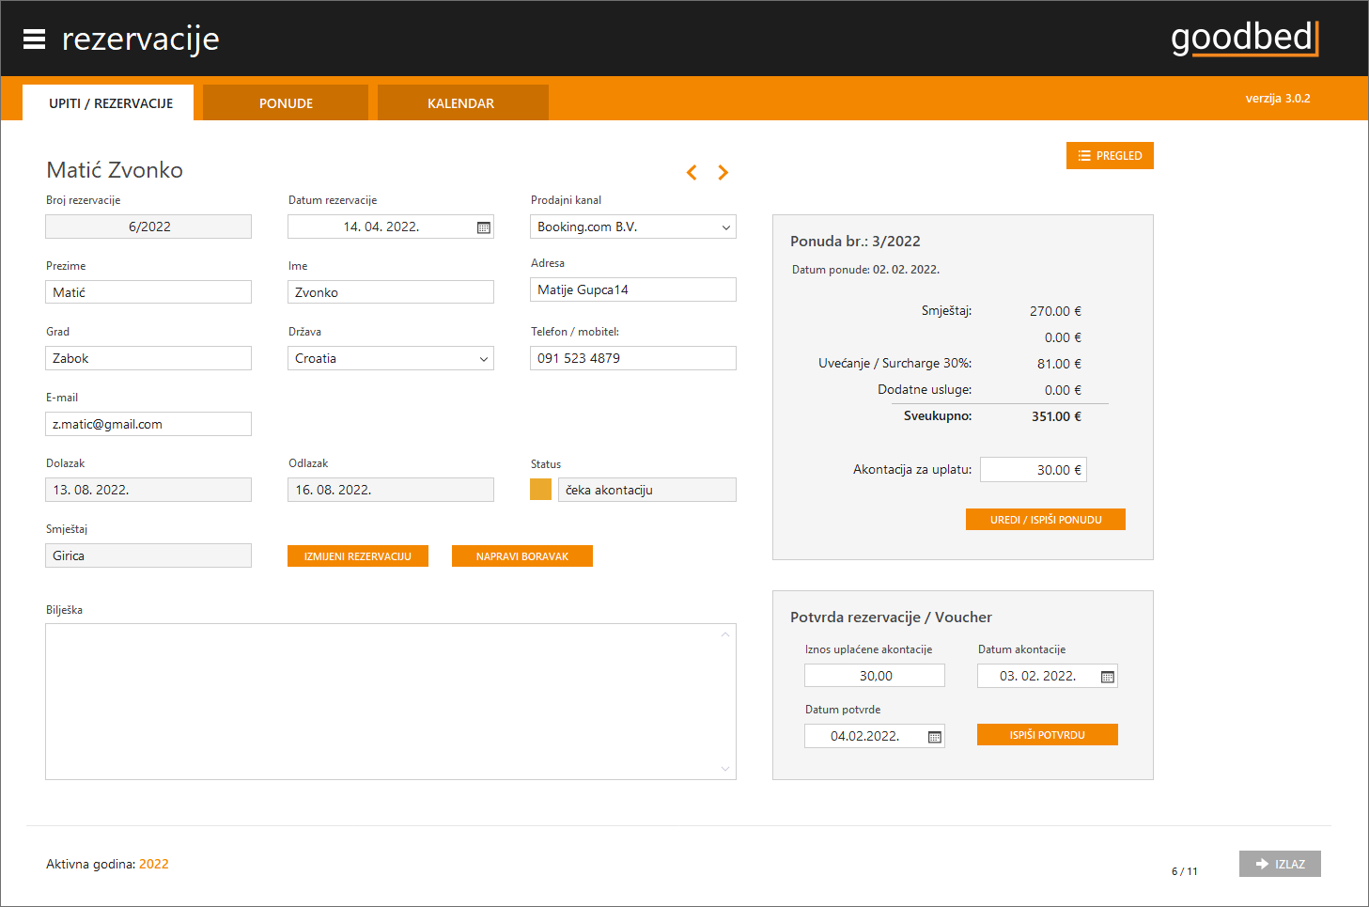Click Izmijeni rezervaciju button
The width and height of the screenshot is (1369, 907).
tap(358, 555)
